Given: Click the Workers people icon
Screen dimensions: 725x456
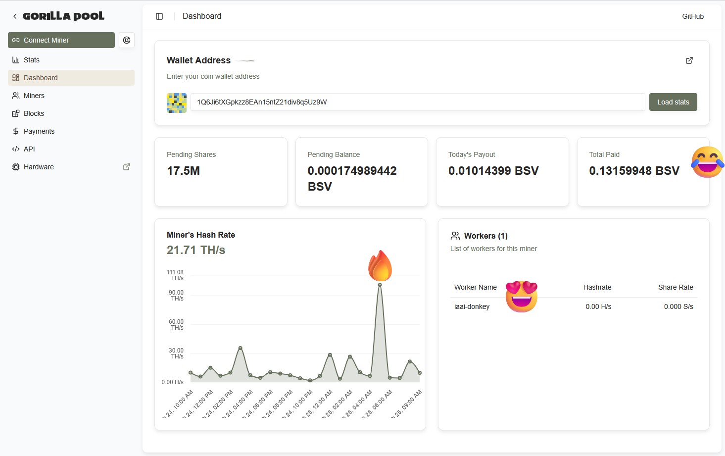Looking at the screenshot, I should click(x=455, y=236).
